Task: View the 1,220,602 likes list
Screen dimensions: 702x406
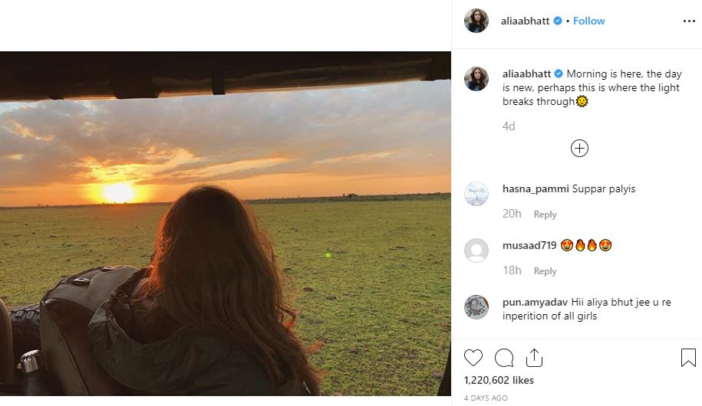Action: click(499, 379)
